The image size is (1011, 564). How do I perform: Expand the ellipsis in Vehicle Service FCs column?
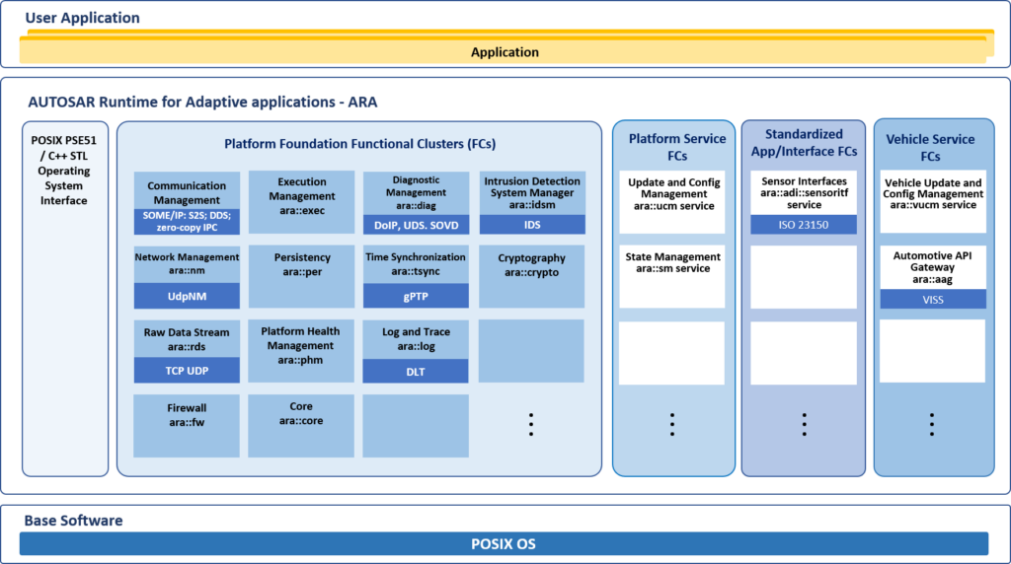pyautogui.click(x=932, y=425)
